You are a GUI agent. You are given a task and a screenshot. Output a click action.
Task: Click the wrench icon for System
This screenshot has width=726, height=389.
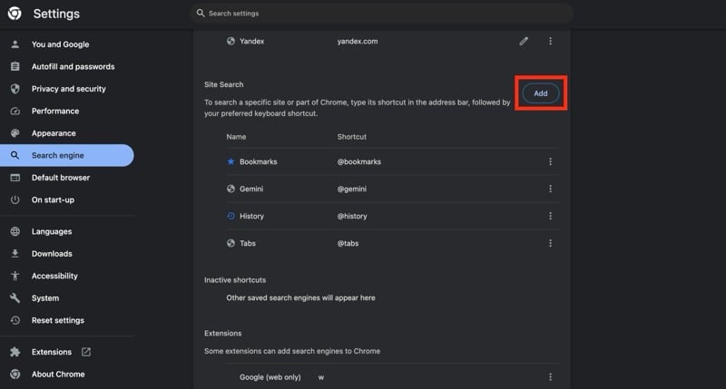pos(15,298)
